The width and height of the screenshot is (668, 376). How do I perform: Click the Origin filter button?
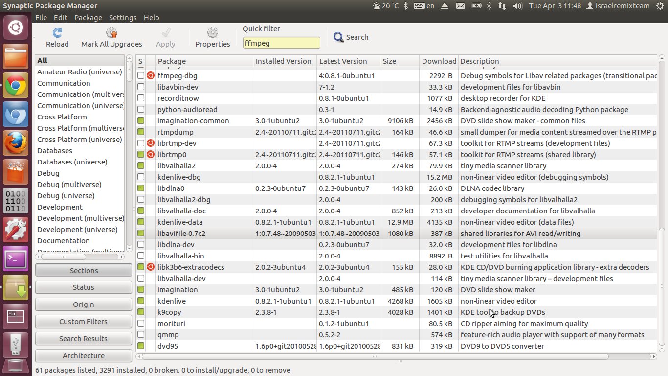[x=84, y=305]
